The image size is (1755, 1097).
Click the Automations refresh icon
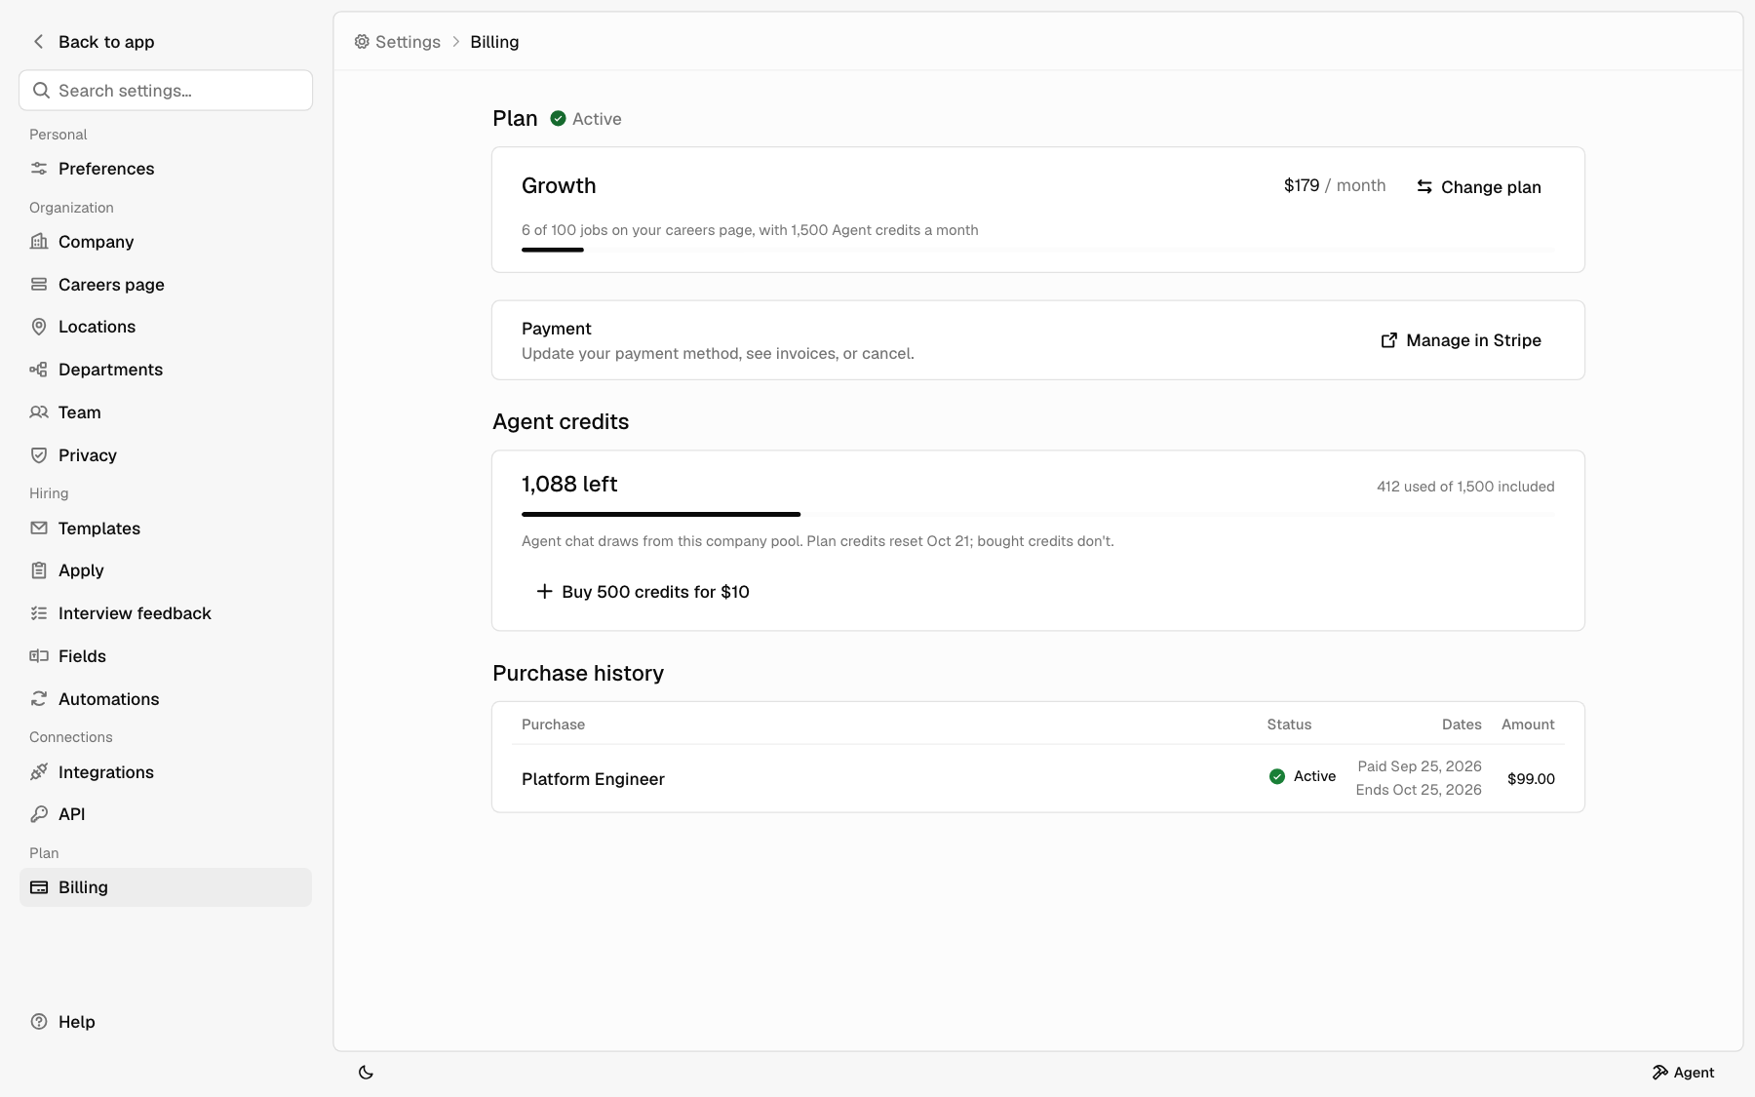[x=39, y=699]
